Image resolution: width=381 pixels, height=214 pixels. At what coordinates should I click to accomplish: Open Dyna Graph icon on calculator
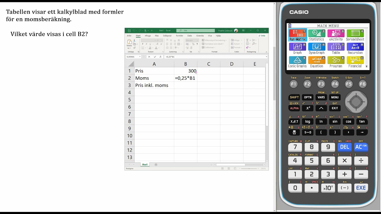click(x=316, y=49)
